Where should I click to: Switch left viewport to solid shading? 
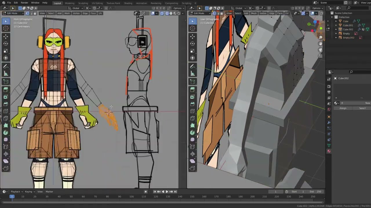pos(171,13)
